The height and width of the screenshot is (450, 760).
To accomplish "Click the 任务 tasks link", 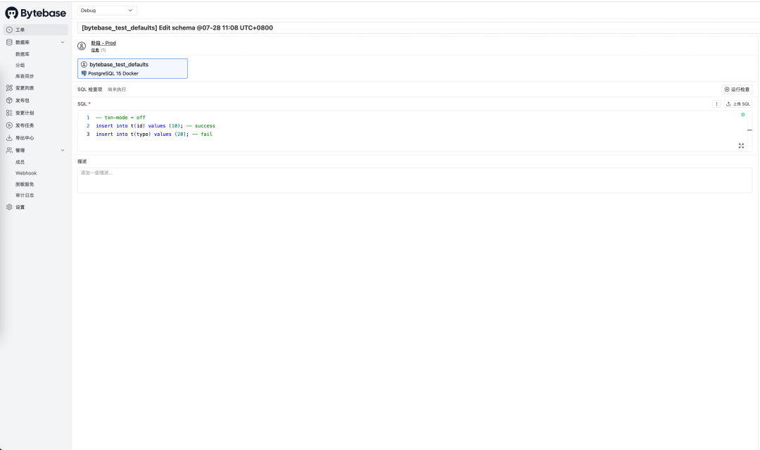I will (x=95, y=50).
